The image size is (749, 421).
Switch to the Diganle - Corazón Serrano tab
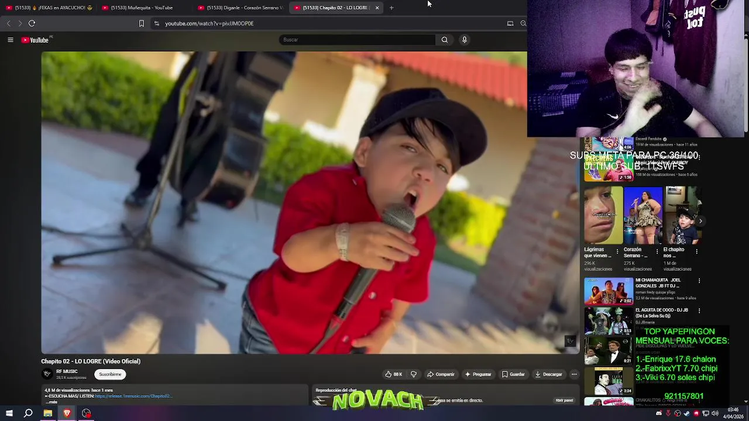[240, 8]
